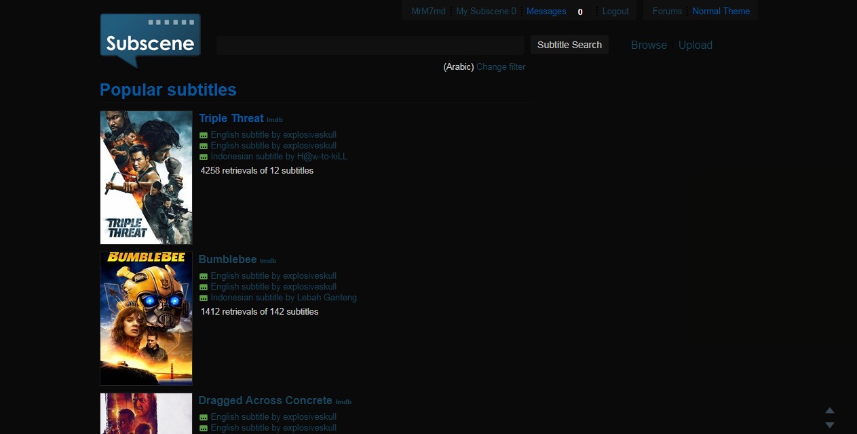This screenshot has width=857, height=434.
Task: Click green icon beside Triple Threat Indonesian subtitle
Action: (x=204, y=157)
